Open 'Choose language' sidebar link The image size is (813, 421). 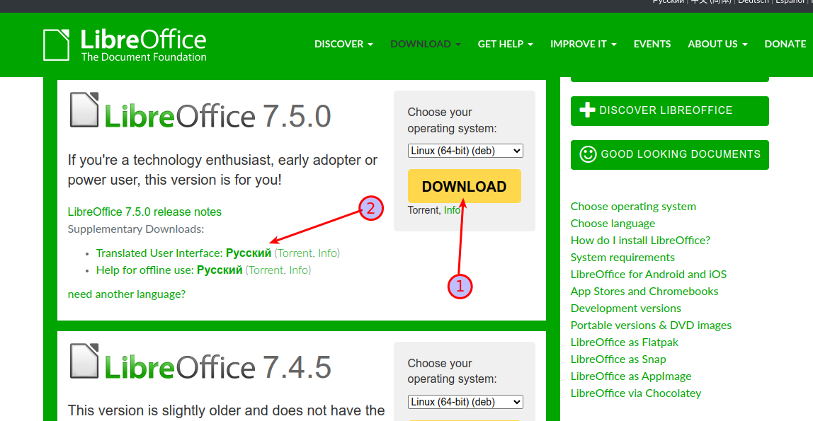point(613,223)
